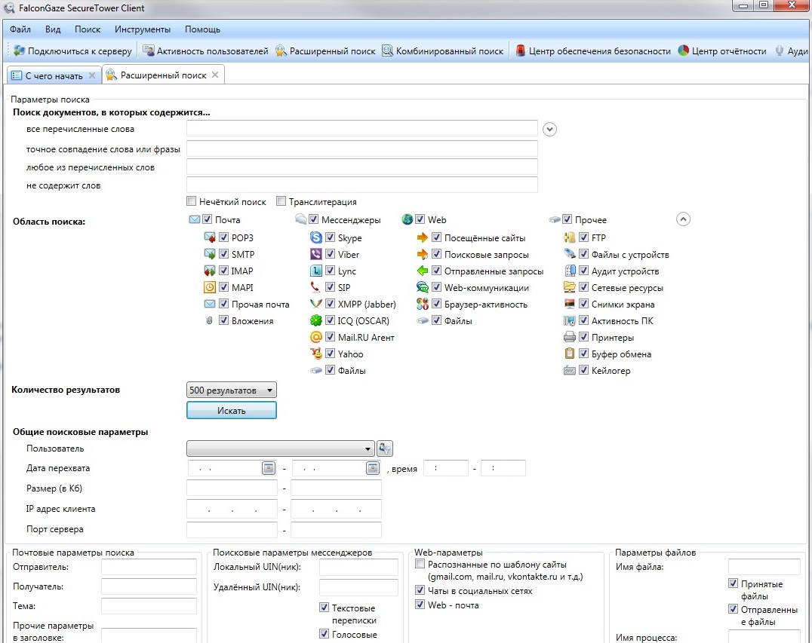Click the Локальный UIN(ник) field
Screen dimensions: 812x643
[359, 567]
